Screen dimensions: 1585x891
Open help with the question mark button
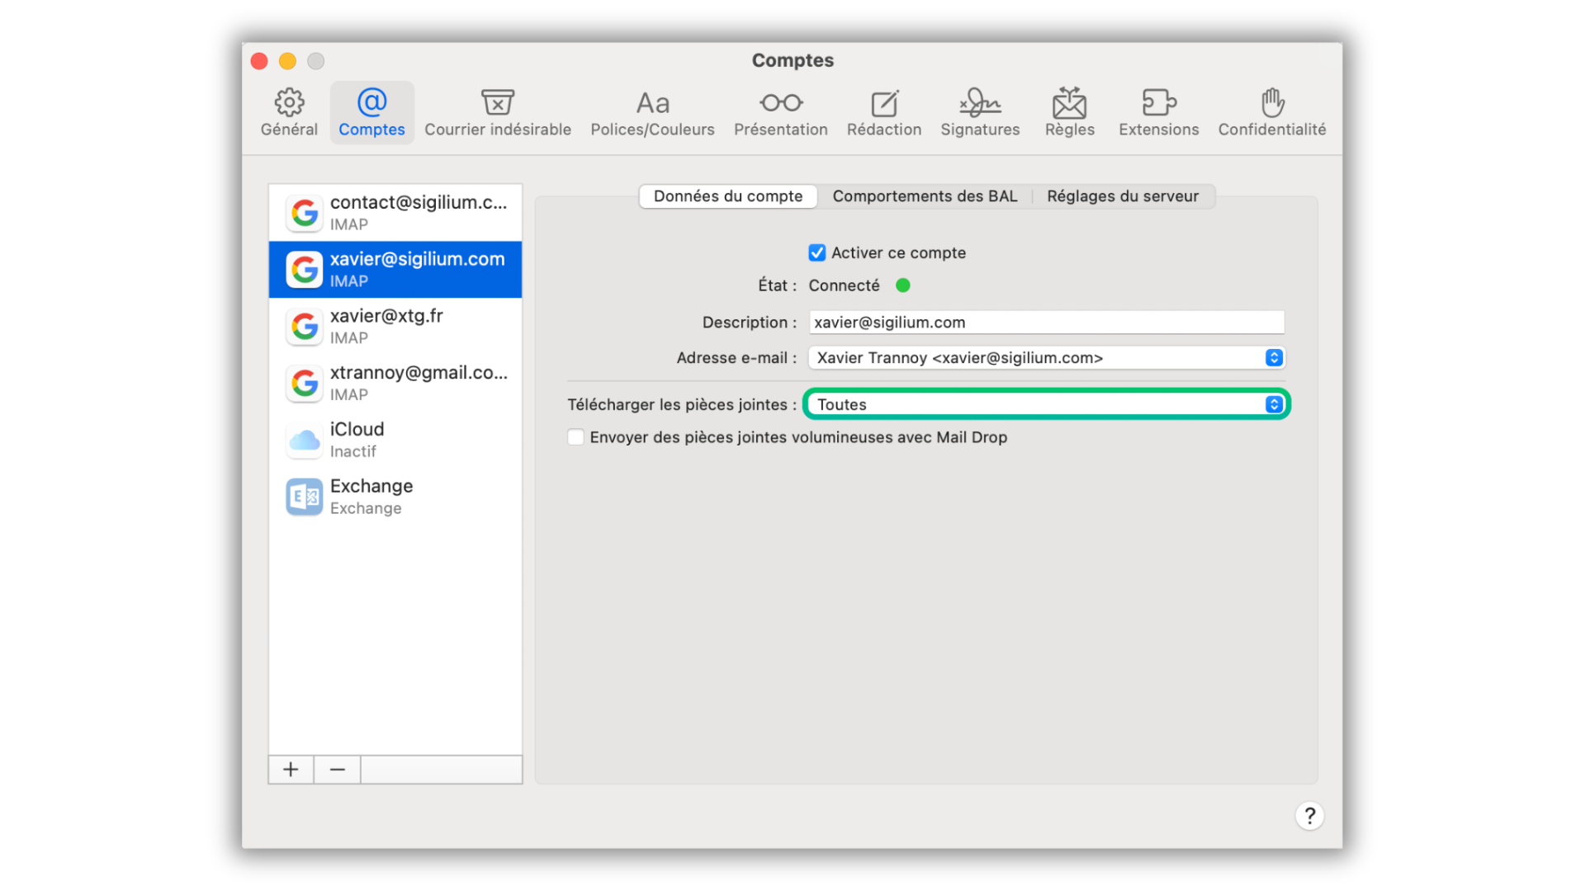1308,816
